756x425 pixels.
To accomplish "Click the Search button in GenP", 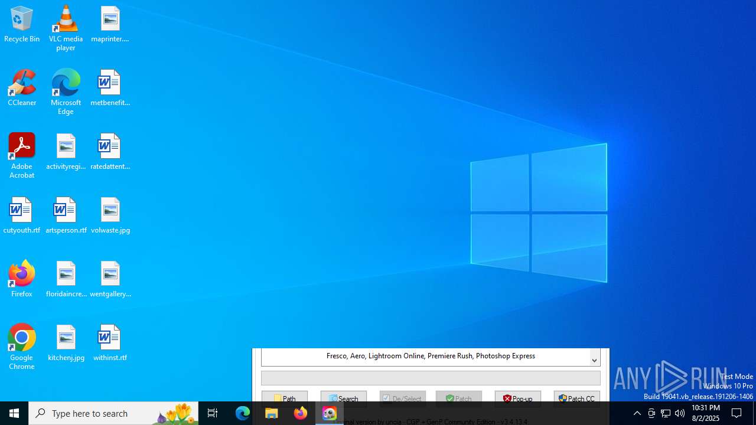I will point(344,398).
